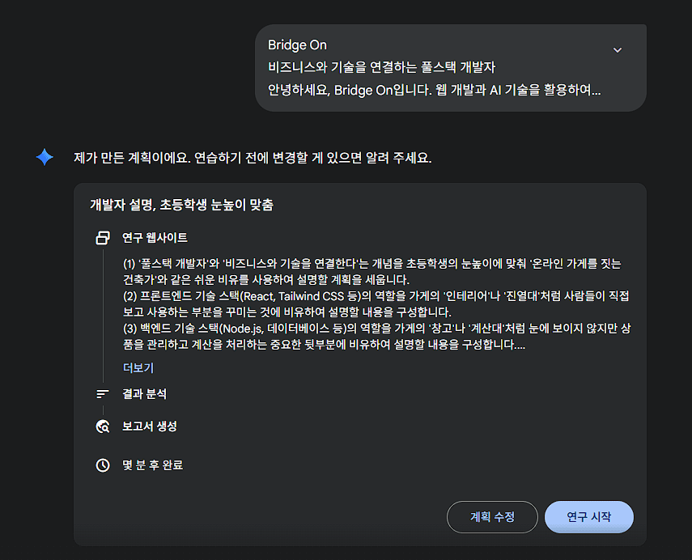Click the '계획 수정' button
Image resolution: width=692 pixels, height=560 pixels.
coord(492,517)
